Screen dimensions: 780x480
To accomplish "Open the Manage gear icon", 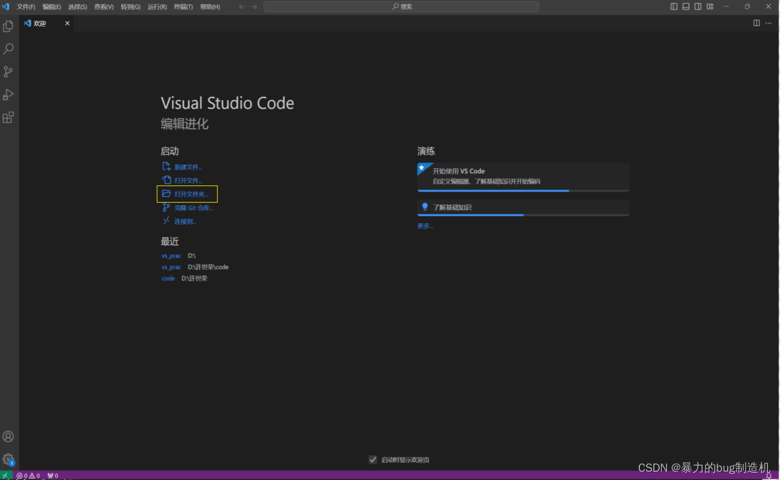I will click(x=8, y=459).
